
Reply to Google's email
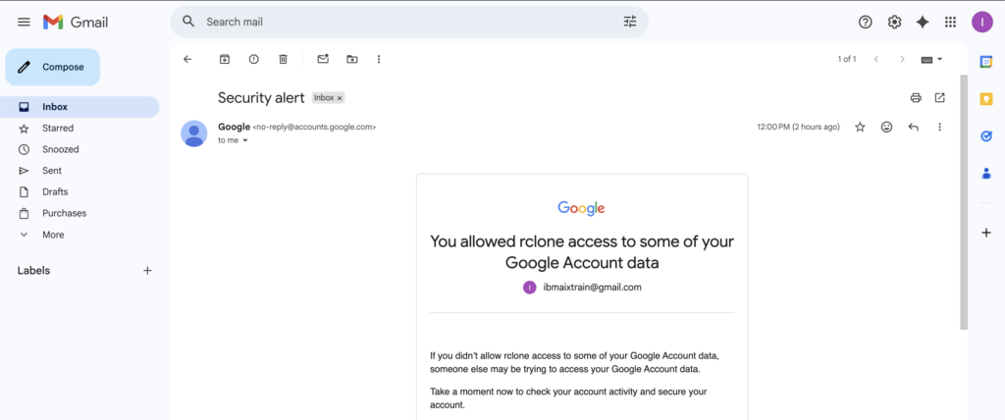[914, 127]
